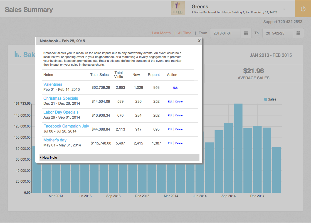The width and height of the screenshot is (311, 223).
Task: Click the Dec 2014 axis label
Action: 257,196
